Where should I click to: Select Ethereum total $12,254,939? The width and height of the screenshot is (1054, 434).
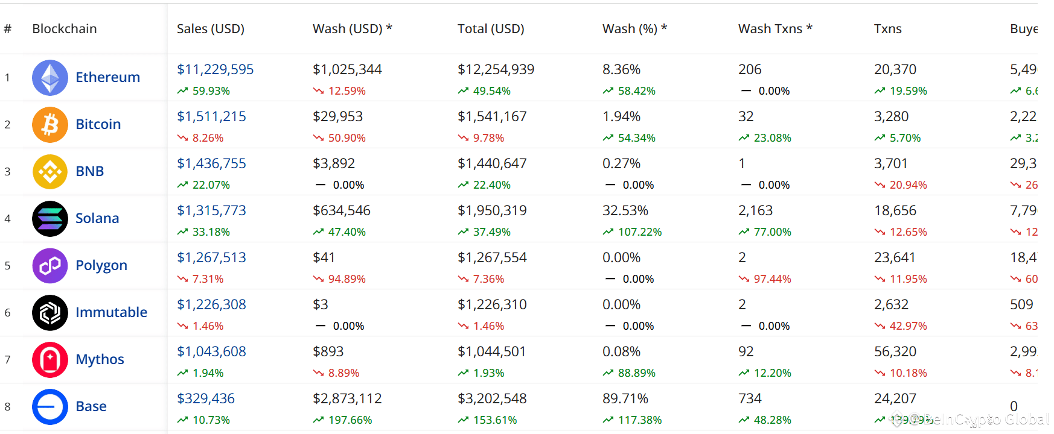[496, 69]
